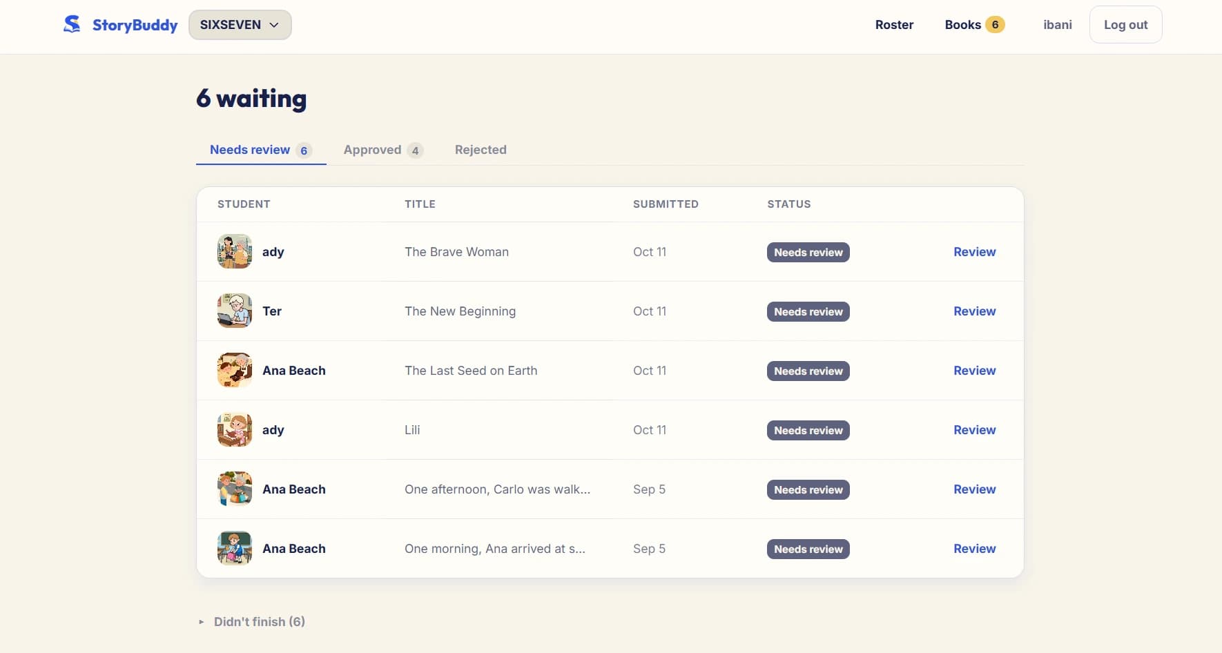Click the title The Brave Woman
Screen dimensions: 1222x653
point(456,252)
